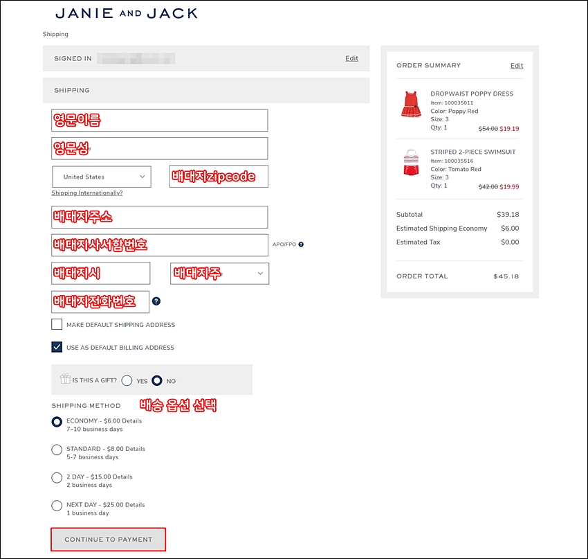Click the gift box icon
This screenshot has height=559, width=588.
[x=65, y=378]
